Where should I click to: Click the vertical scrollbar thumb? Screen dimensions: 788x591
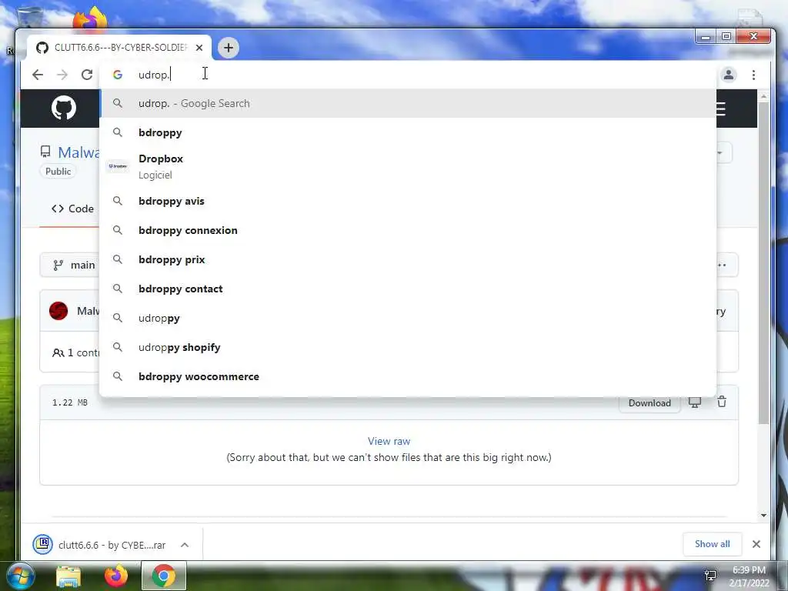(x=764, y=262)
